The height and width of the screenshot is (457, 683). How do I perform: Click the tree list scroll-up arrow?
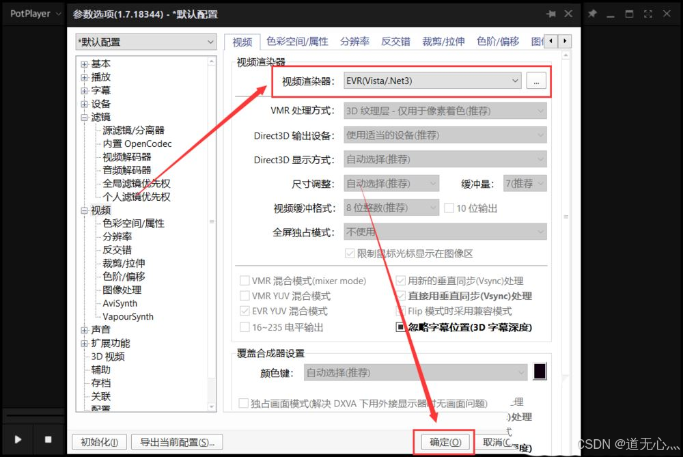(x=212, y=61)
